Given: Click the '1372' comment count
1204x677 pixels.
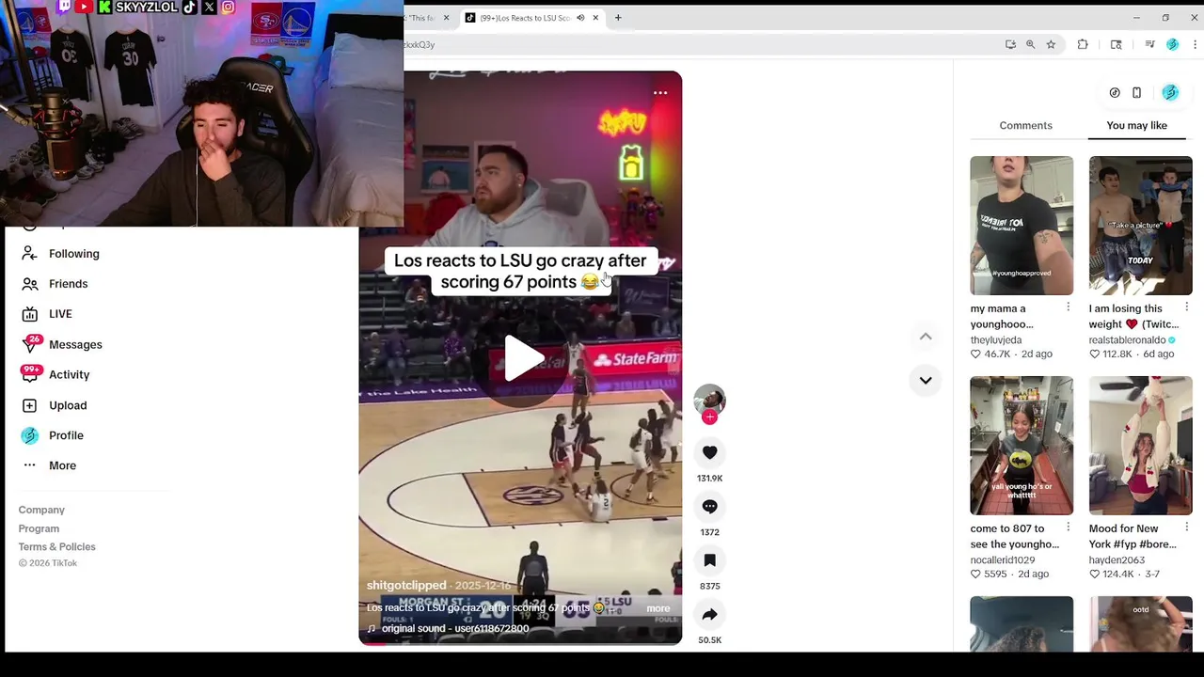Looking at the screenshot, I should click(709, 532).
